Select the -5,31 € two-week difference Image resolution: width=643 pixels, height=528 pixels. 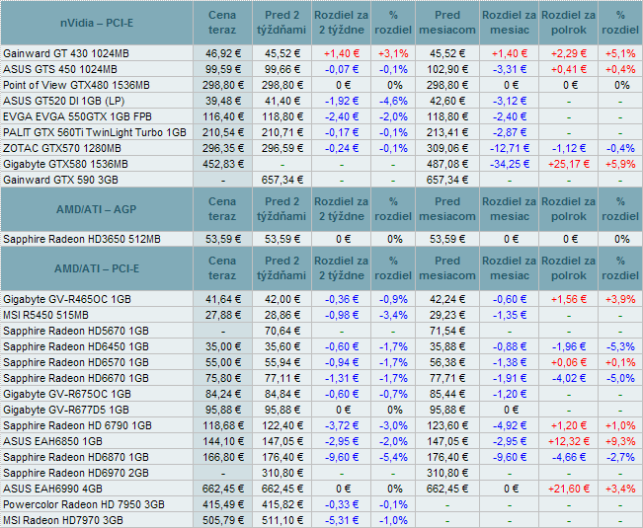point(342,521)
